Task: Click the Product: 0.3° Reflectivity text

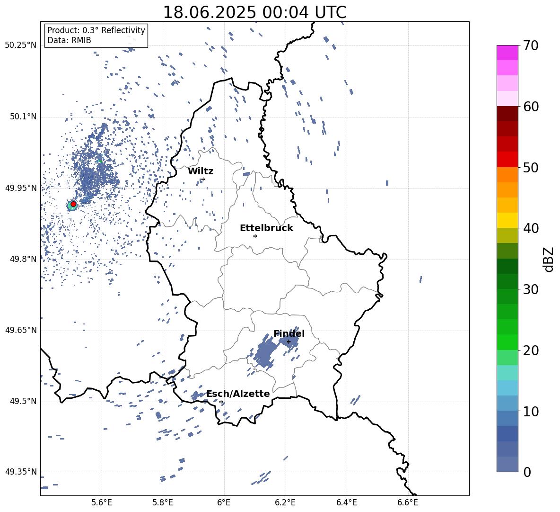Action: click(96, 30)
